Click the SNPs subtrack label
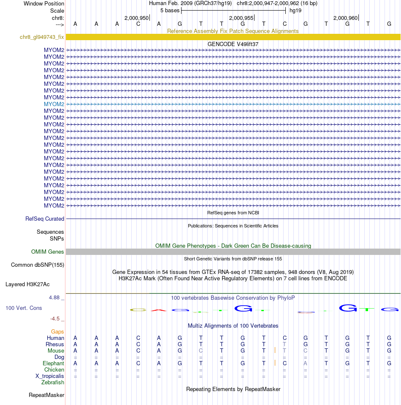The image size is (401, 405). tap(57, 239)
